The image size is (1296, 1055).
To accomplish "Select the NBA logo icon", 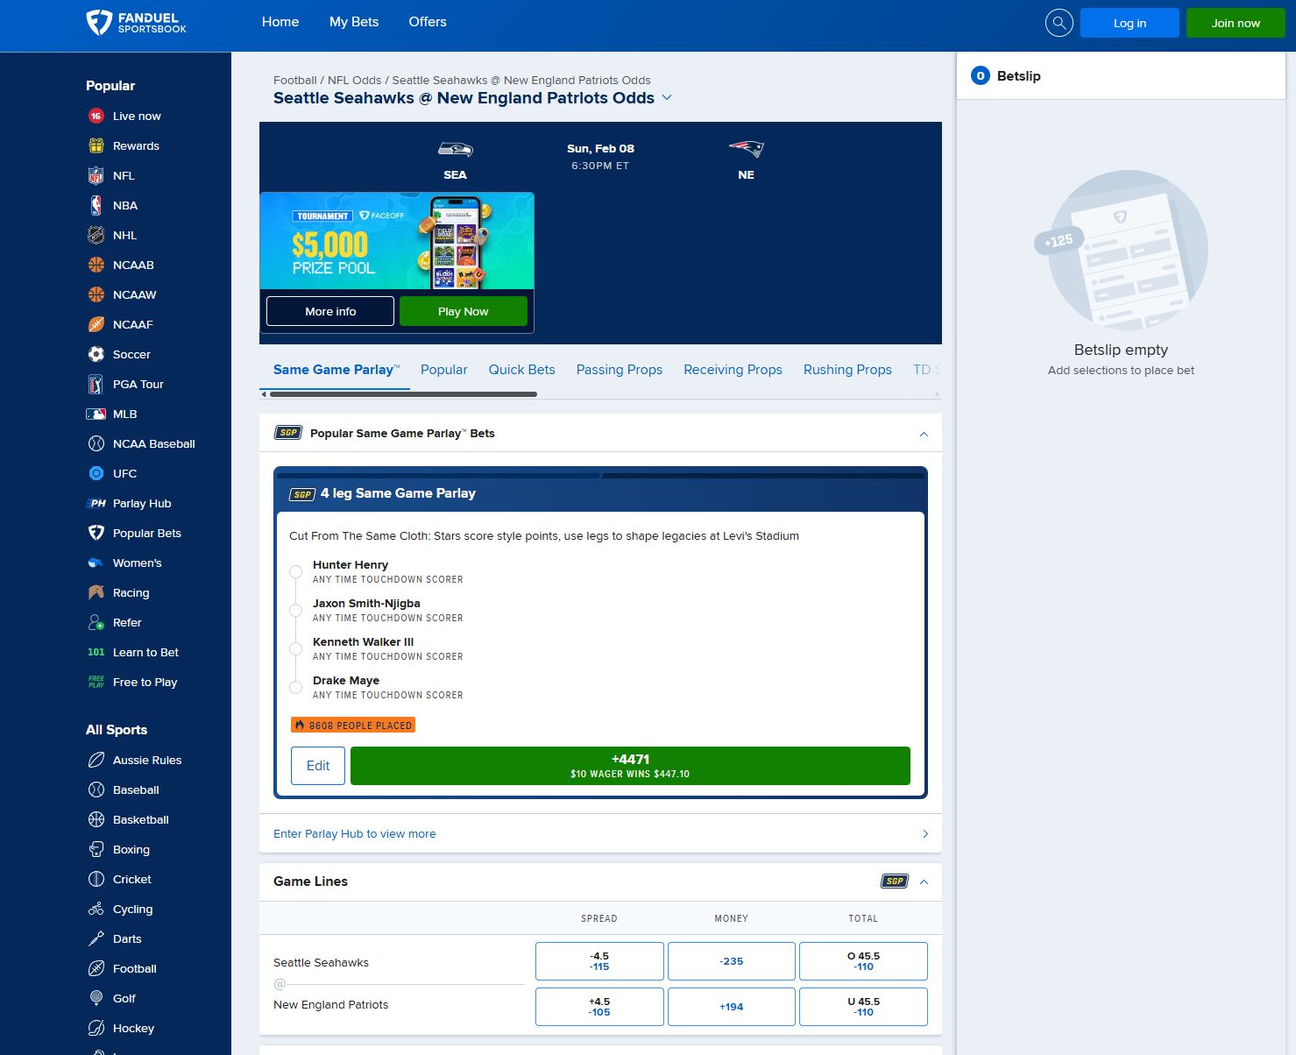I will (x=96, y=205).
